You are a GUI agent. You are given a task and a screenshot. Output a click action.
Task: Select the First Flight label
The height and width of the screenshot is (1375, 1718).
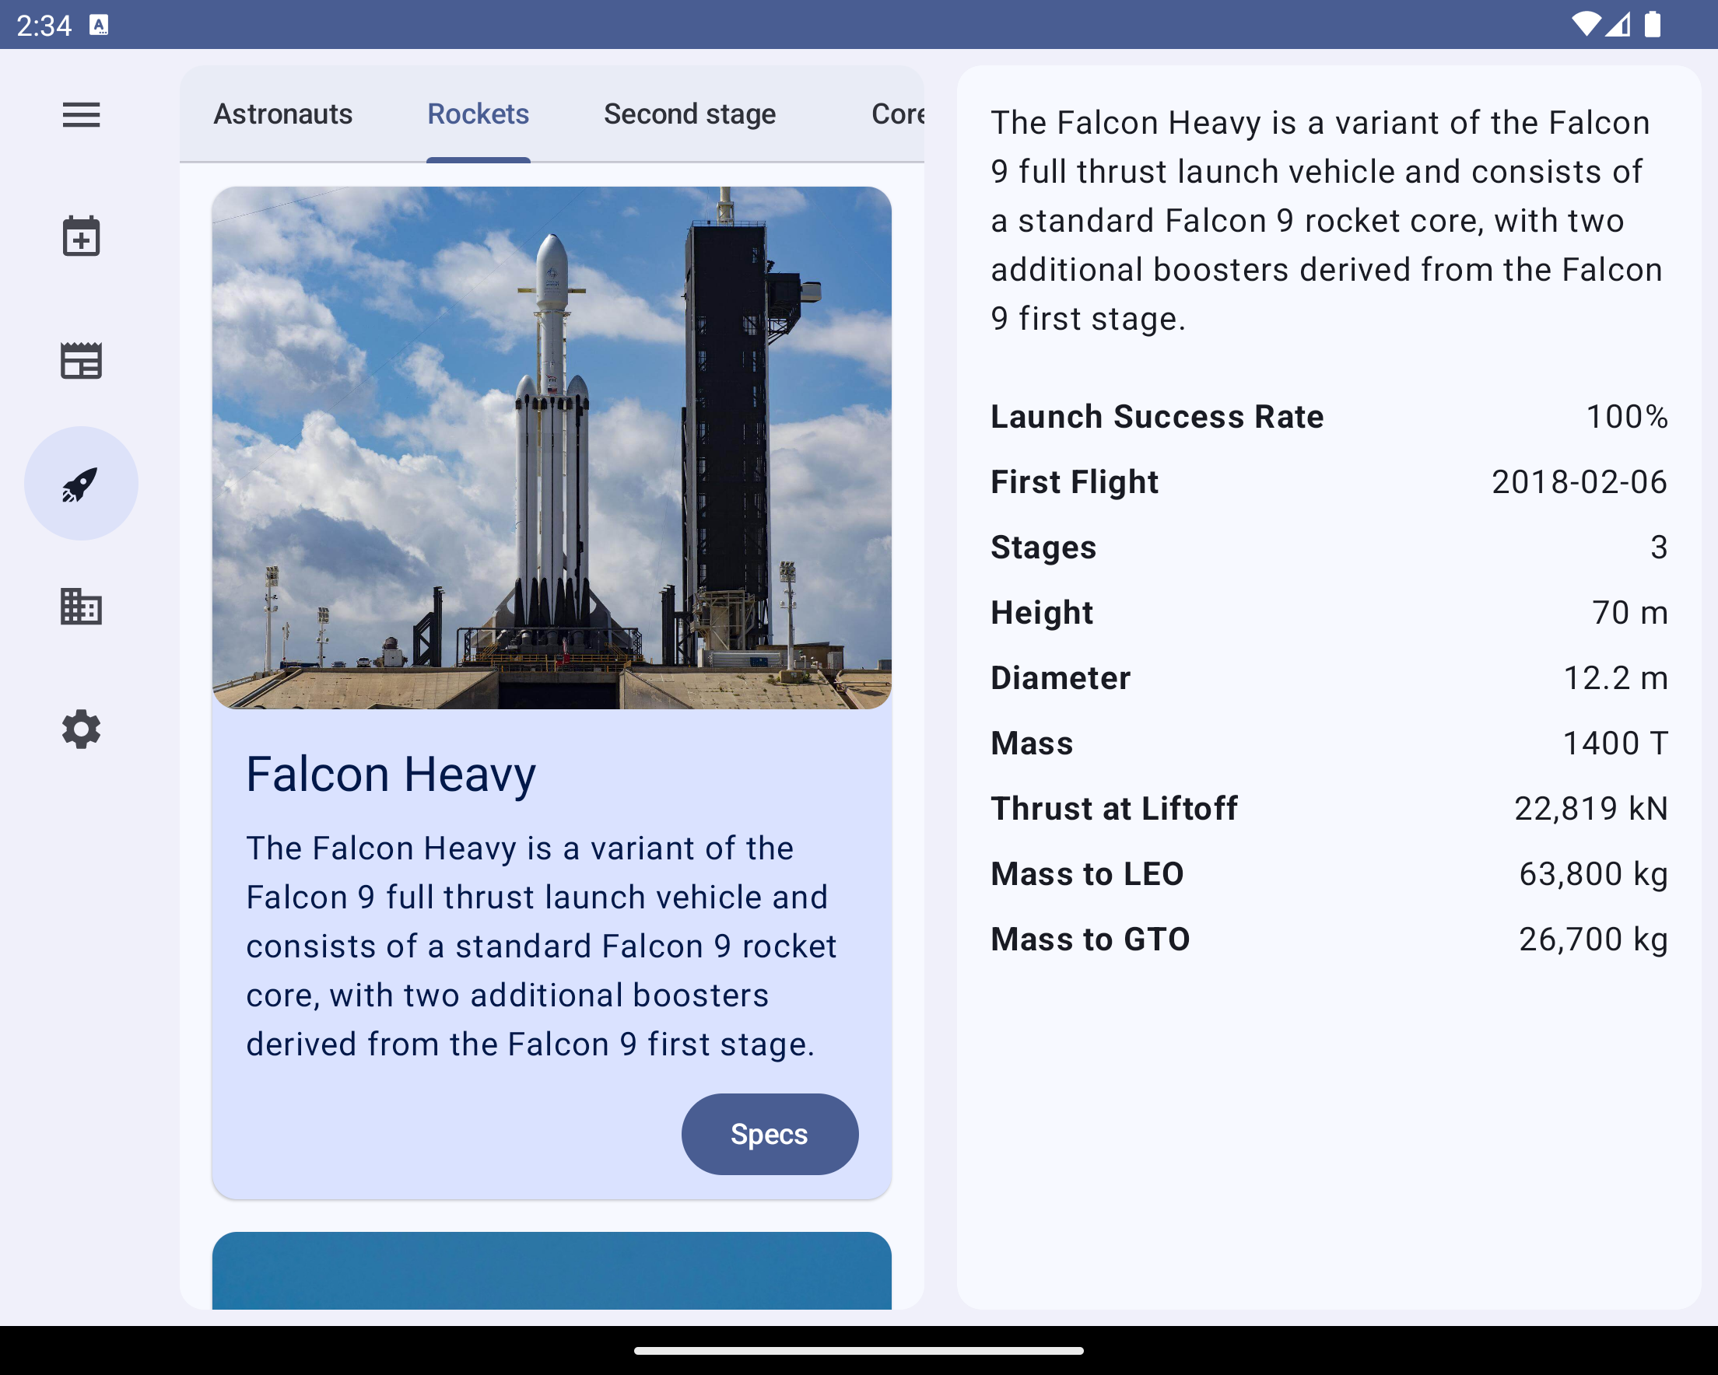1075,482
